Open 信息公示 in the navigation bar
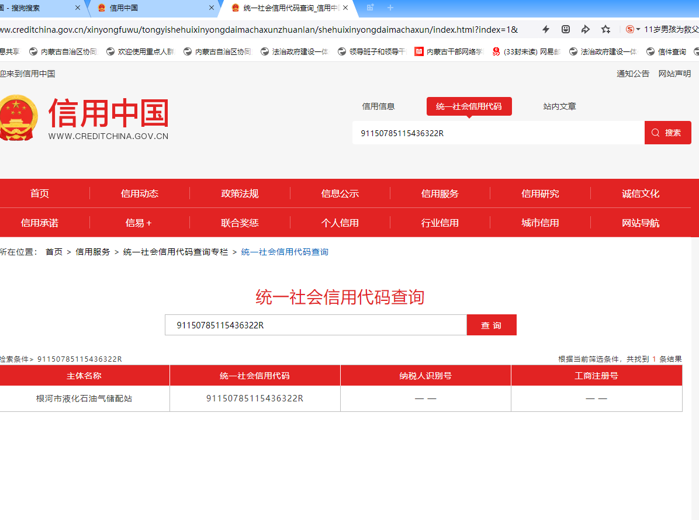The height and width of the screenshot is (520, 699). (x=340, y=193)
